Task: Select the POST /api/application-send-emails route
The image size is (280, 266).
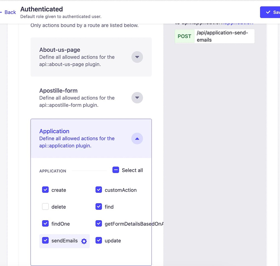Action: tap(215, 36)
